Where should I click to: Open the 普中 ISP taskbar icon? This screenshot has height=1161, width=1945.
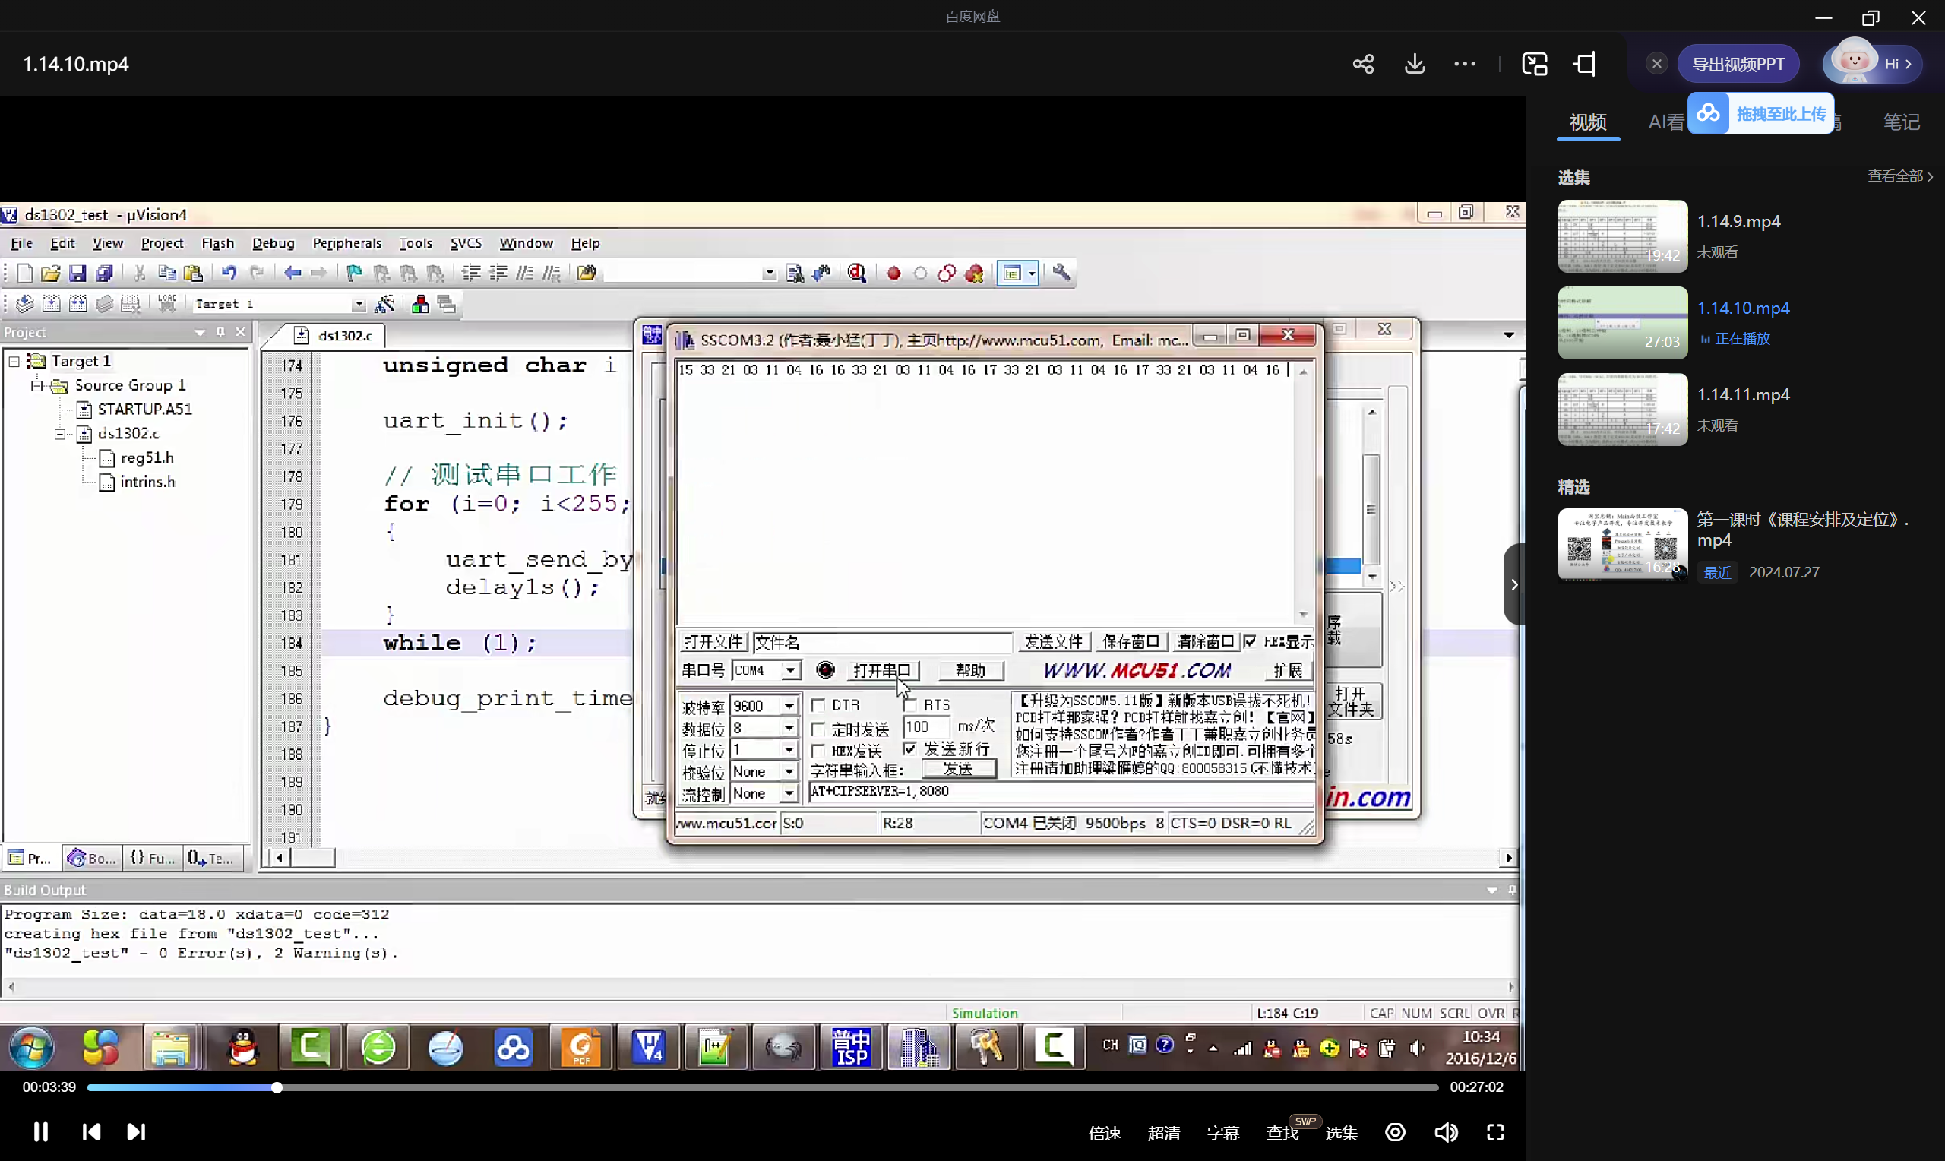pos(851,1048)
